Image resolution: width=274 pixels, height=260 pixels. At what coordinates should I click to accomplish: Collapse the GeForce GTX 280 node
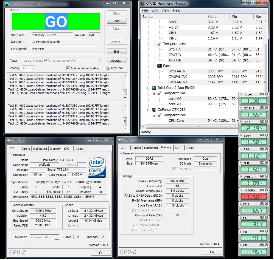[x=149, y=110]
